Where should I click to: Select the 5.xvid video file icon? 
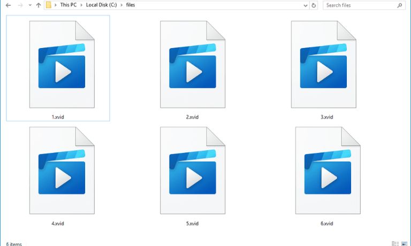click(193, 171)
